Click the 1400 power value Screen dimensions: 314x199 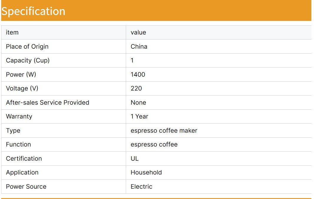[138, 75]
